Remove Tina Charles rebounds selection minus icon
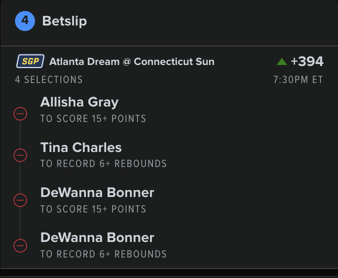This screenshot has height=278, width=338. click(x=20, y=155)
